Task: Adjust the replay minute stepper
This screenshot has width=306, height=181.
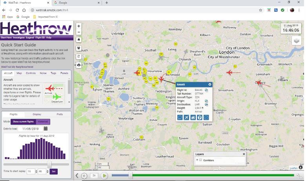Action: pos(47,172)
